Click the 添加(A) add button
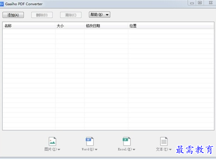The width and height of the screenshot is (216, 160). (13, 15)
